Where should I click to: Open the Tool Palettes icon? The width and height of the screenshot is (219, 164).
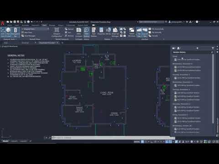tap(94, 32)
